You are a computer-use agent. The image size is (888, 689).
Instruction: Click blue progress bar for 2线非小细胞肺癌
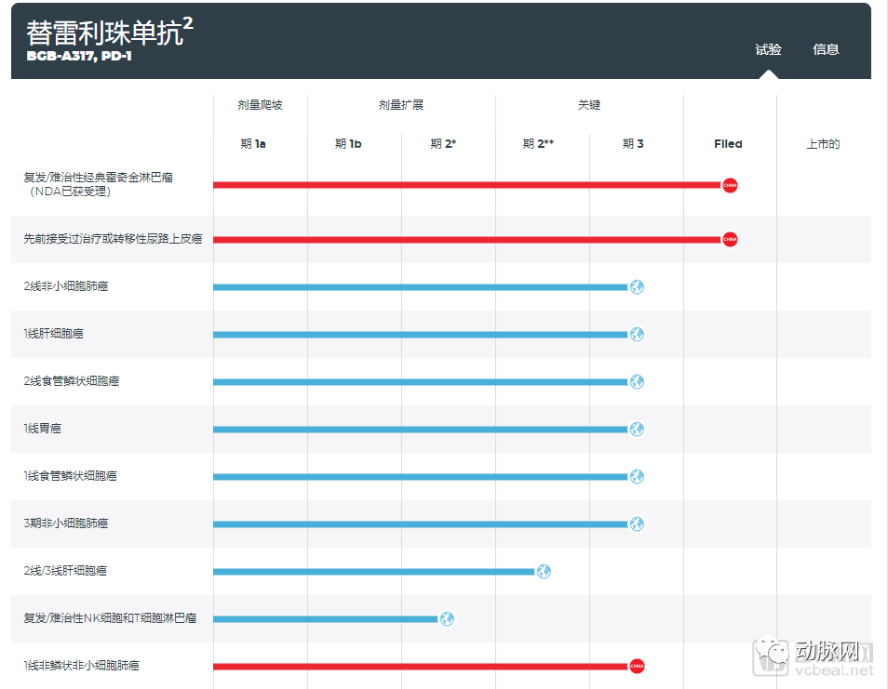pyautogui.click(x=421, y=286)
